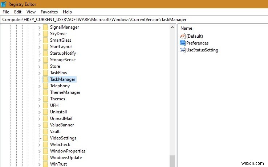The image size is (268, 167).
Task: Click the SignalManager folder icon
Action: [x=45, y=27]
